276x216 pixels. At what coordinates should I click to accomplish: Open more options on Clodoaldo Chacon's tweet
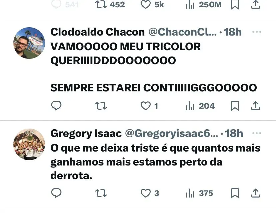[x=257, y=32]
